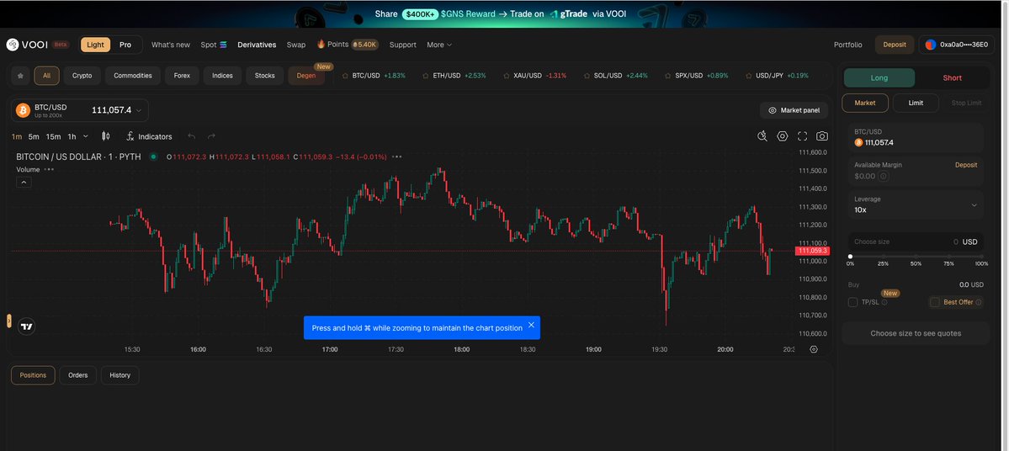Screen dimensions: 1009x451
Task: Open the chart quick search icon
Action: coord(762,135)
